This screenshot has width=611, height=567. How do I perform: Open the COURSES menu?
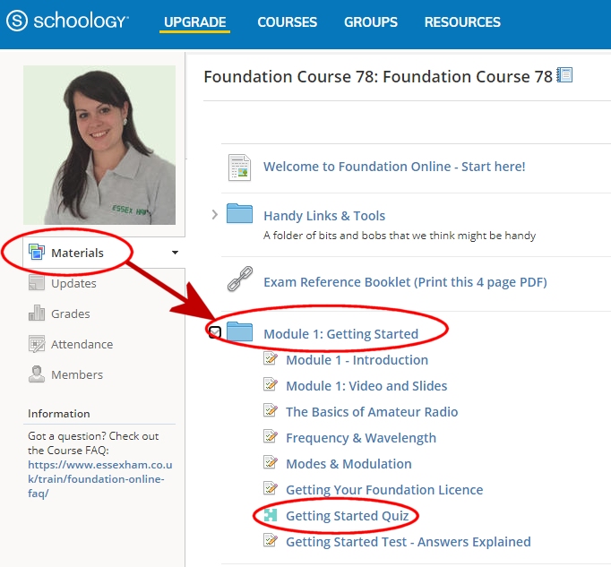pyautogui.click(x=288, y=22)
